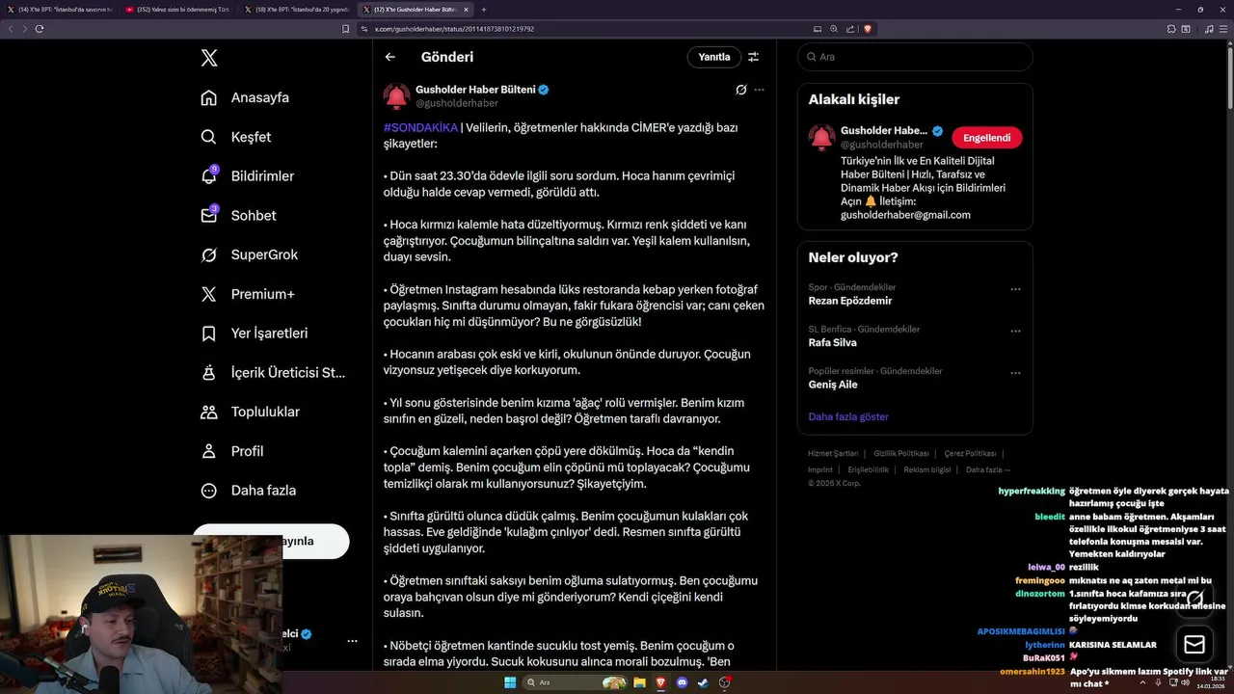Open Sohbet messages
The image size is (1234, 694).
(238, 216)
